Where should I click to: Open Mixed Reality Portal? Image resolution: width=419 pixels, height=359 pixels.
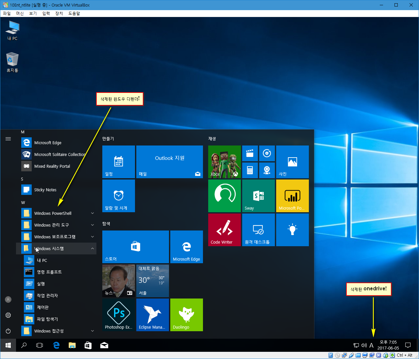(56, 166)
